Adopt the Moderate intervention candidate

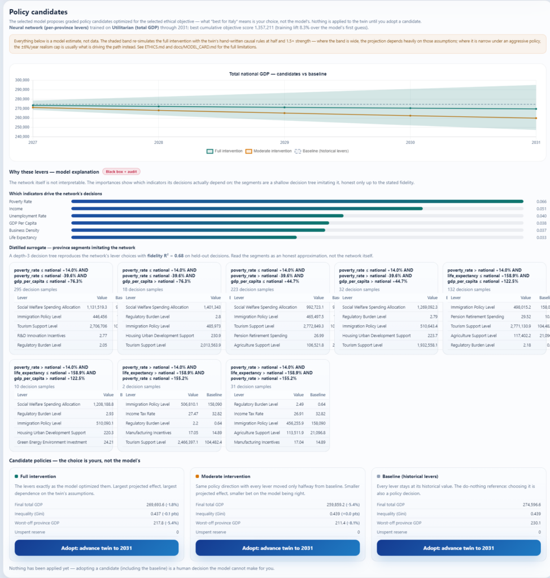pos(277,548)
